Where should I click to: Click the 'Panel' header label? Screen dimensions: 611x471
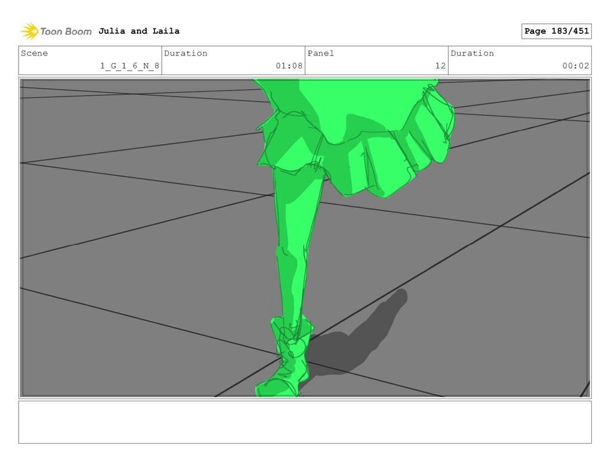click(x=320, y=53)
